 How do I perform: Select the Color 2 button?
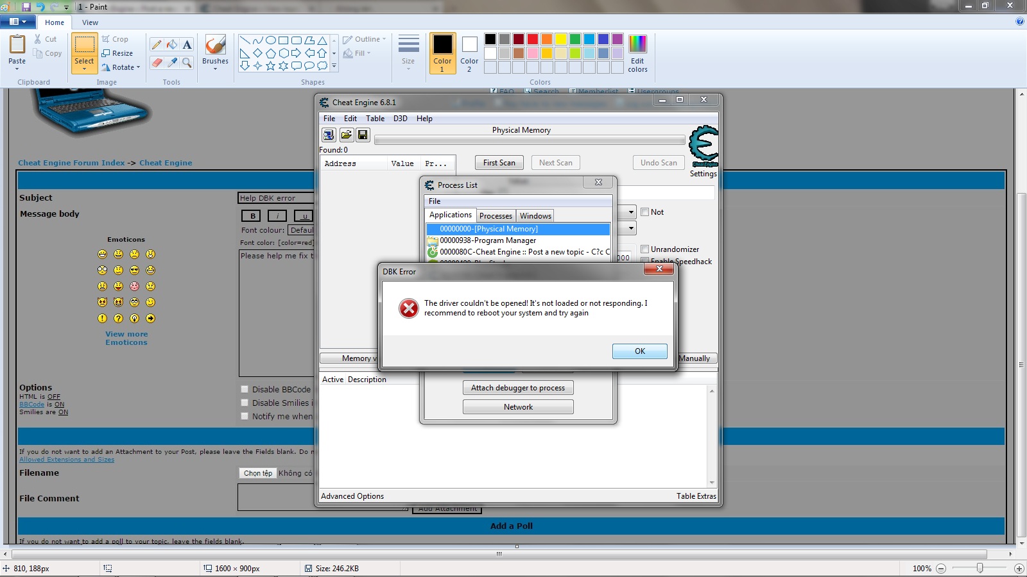point(469,53)
